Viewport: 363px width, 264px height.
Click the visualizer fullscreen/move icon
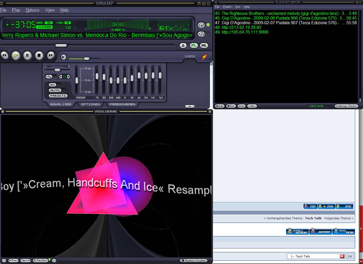click(x=4, y=260)
